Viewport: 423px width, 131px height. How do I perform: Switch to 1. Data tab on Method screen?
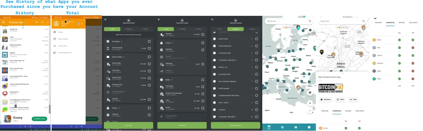[x=219, y=29]
